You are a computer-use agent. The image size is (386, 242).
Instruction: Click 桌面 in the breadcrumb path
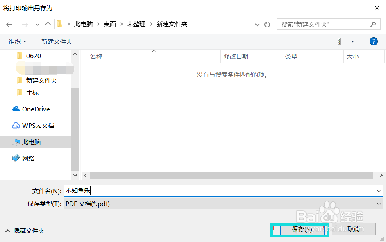(x=109, y=24)
